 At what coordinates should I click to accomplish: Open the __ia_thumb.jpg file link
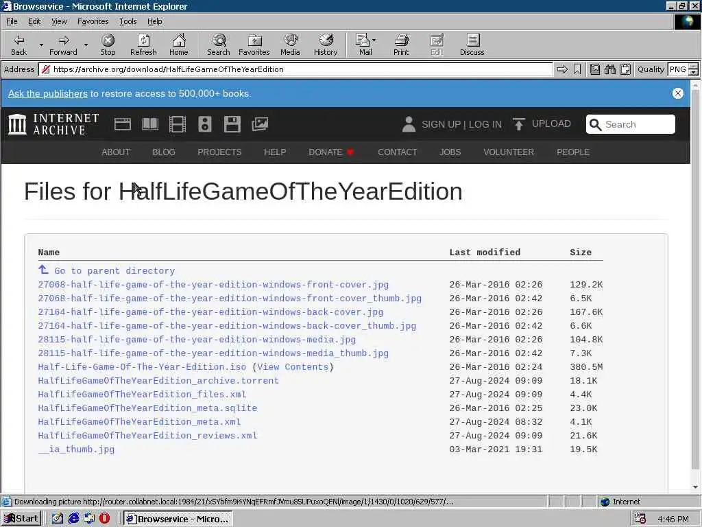[x=76, y=449]
